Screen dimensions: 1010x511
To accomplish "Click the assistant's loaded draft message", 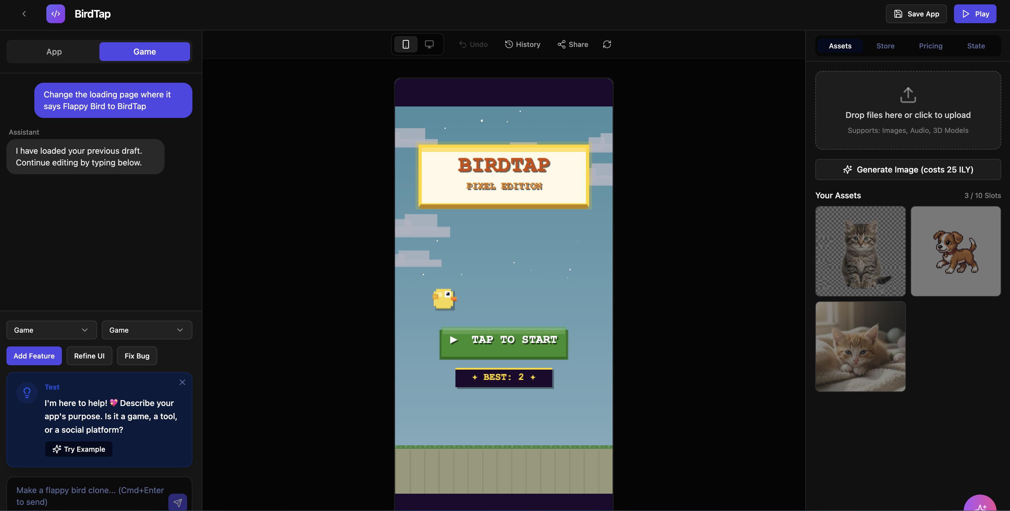I will point(85,156).
